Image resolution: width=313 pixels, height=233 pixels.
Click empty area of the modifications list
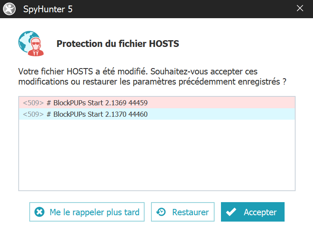(x=157, y=156)
